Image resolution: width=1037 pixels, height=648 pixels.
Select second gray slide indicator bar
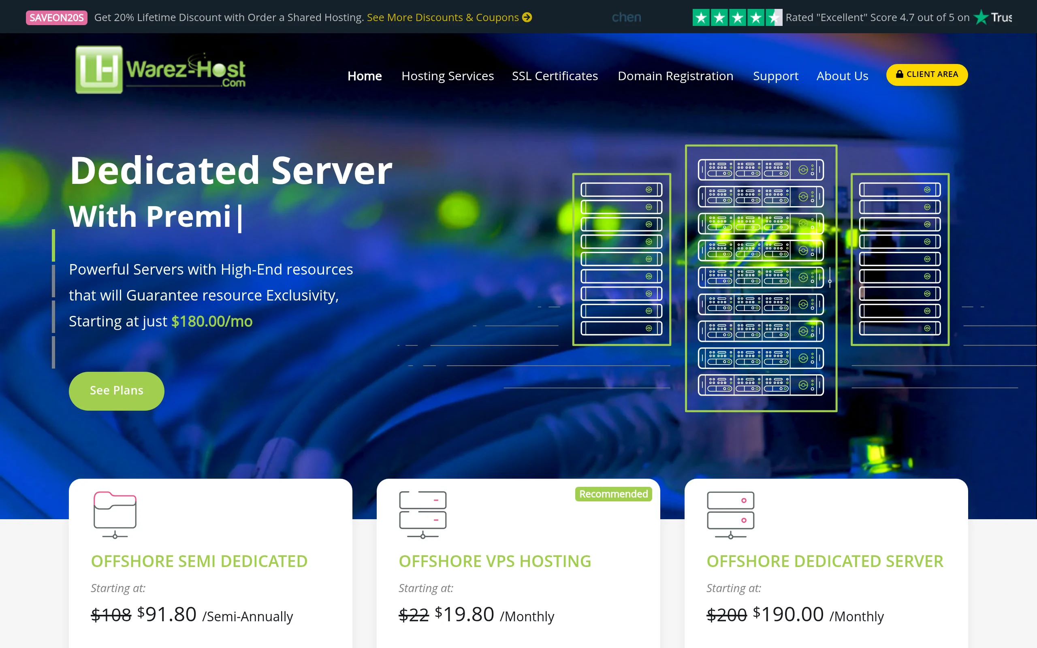53,281
